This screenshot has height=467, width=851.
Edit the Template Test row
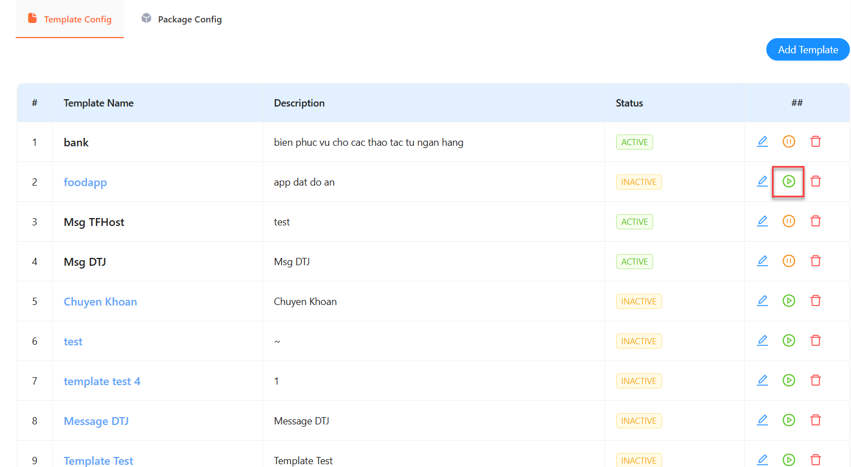(762, 459)
